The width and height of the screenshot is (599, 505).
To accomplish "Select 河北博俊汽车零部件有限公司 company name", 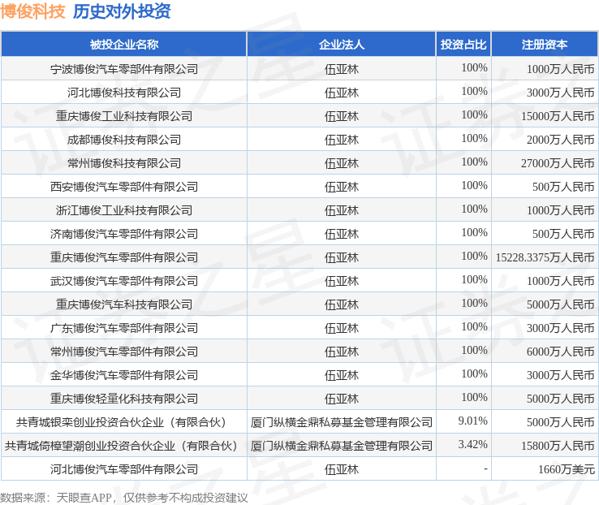I will tap(124, 469).
